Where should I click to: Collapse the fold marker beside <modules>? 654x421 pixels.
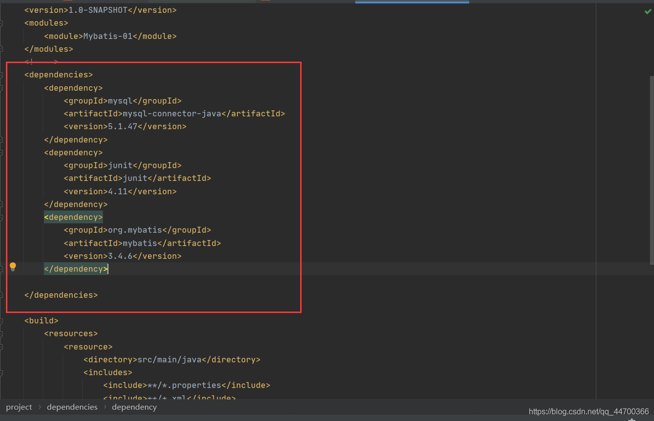1,23
